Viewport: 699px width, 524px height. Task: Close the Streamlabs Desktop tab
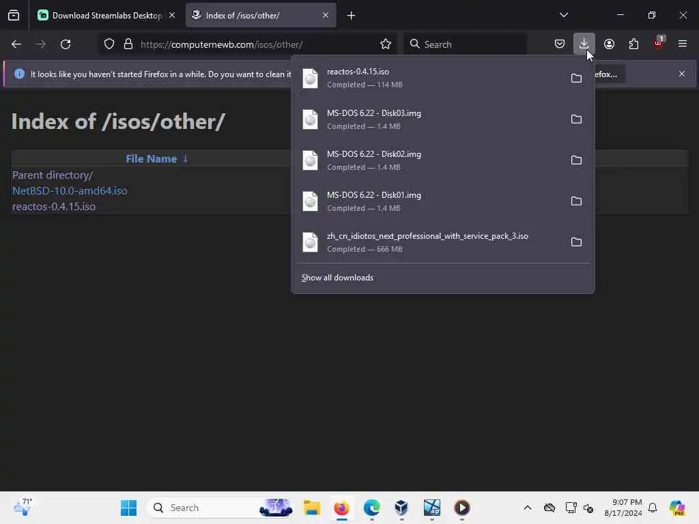point(172,16)
